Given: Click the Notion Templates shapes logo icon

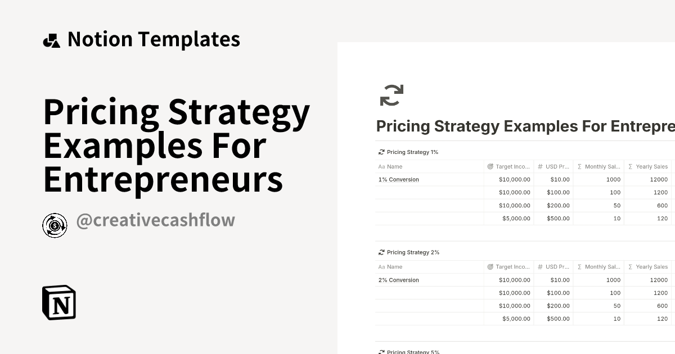Looking at the screenshot, I should click(x=52, y=40).
